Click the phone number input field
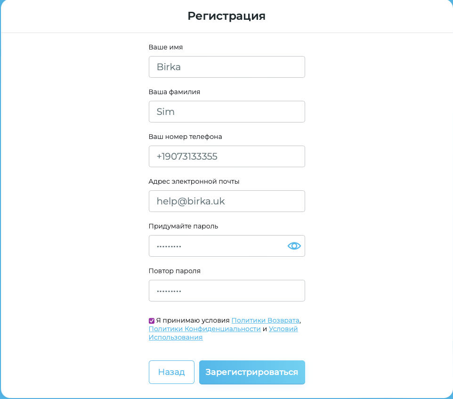453x399 pixels. (x=227, y=156)
